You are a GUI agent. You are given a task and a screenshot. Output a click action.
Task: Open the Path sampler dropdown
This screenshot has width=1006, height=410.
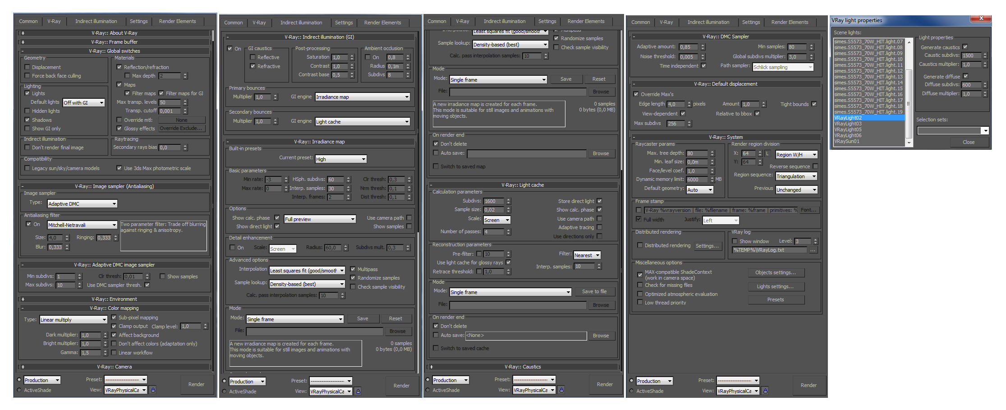tap(783, 67)
